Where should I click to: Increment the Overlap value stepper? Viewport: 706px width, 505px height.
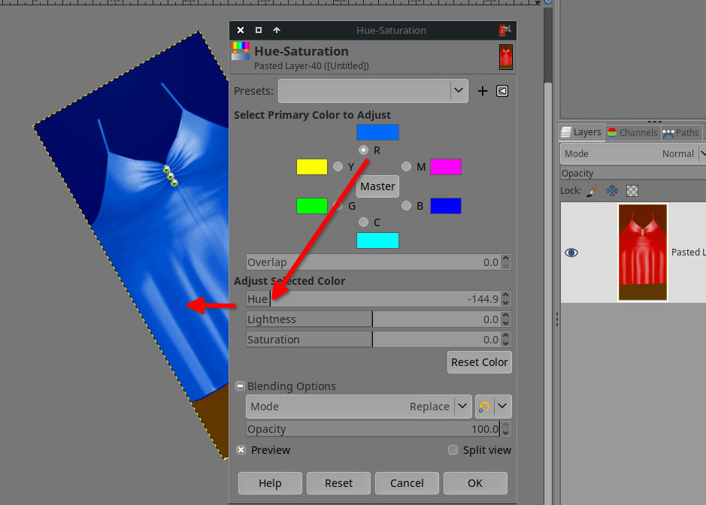coord(506,259)
